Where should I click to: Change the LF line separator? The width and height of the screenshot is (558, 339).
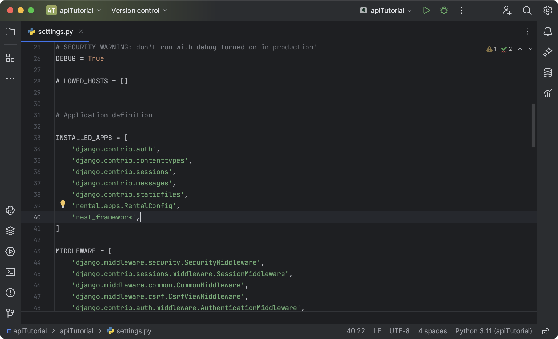click(x=377, y=331)
